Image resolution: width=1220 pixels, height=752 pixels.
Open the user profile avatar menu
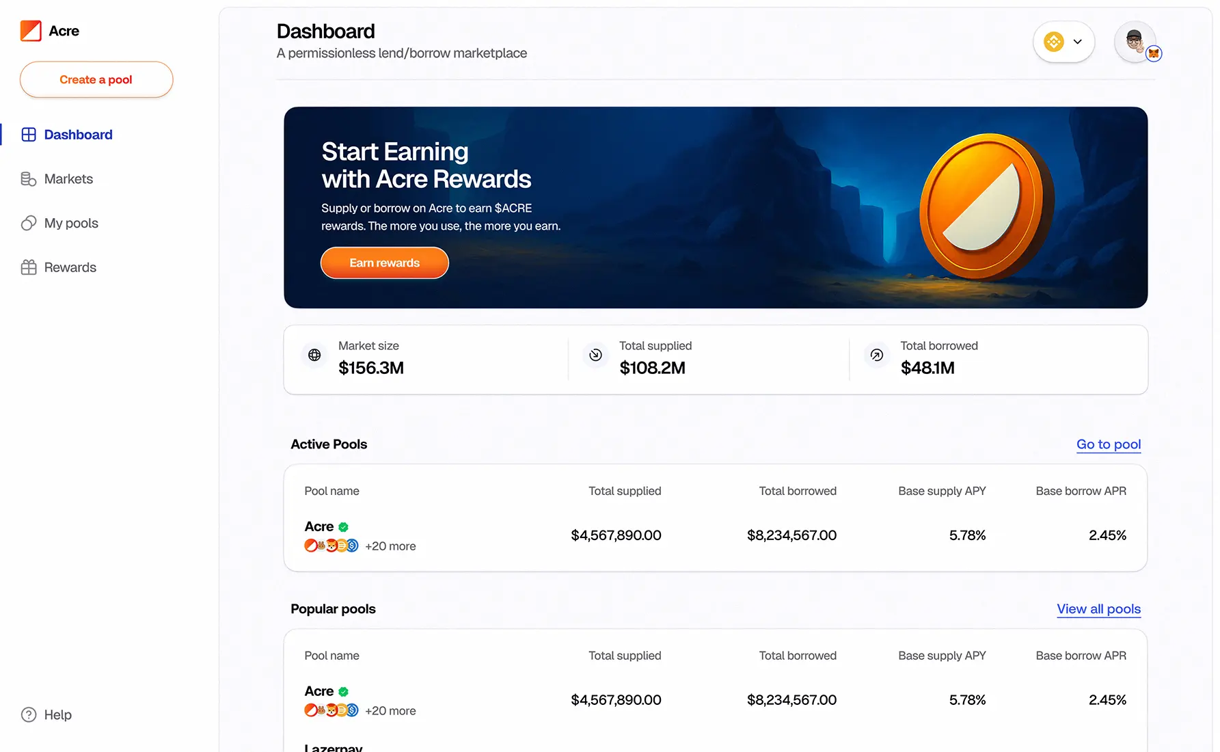click(x=1135, y=42)
